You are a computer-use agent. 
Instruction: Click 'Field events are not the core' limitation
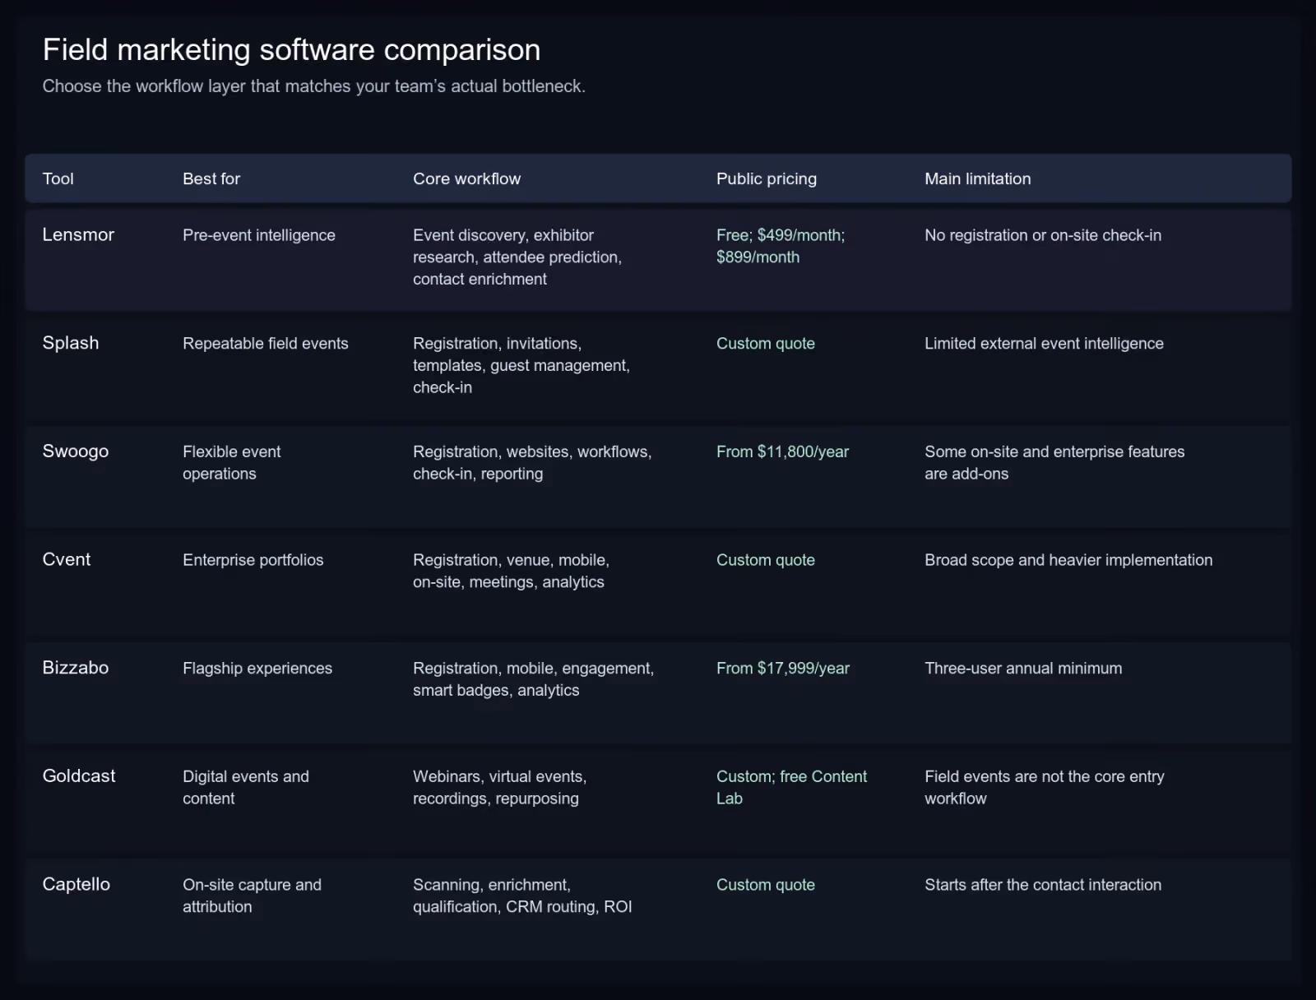[x=1045, y=787]
